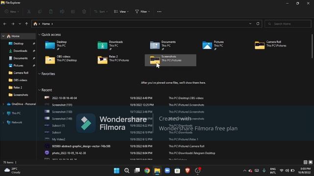Click the Paste toolbar icon
The image size is (314, 176).
[x=51, y=12]
